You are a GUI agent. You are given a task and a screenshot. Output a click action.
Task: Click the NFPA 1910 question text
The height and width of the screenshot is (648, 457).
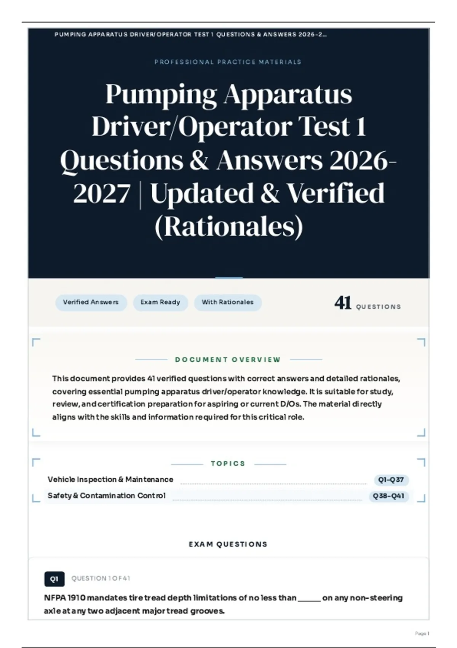click(x=223, y=604)
